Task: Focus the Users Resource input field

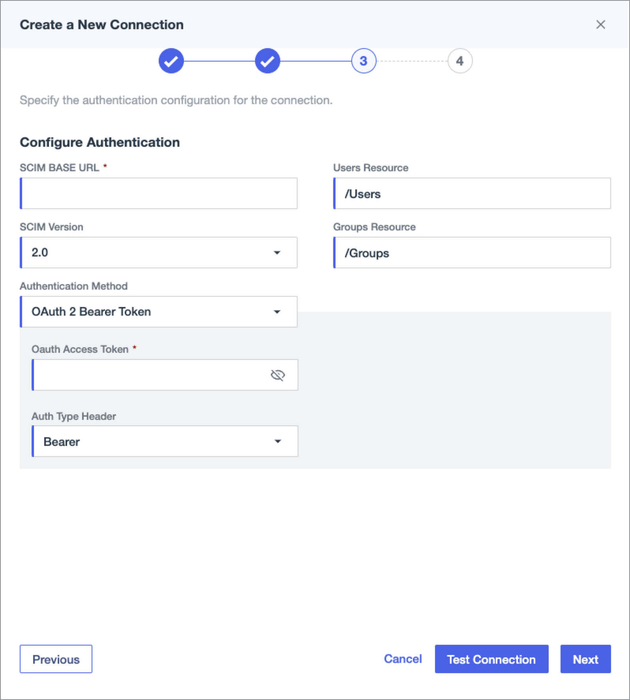Action: click(472, 193)
